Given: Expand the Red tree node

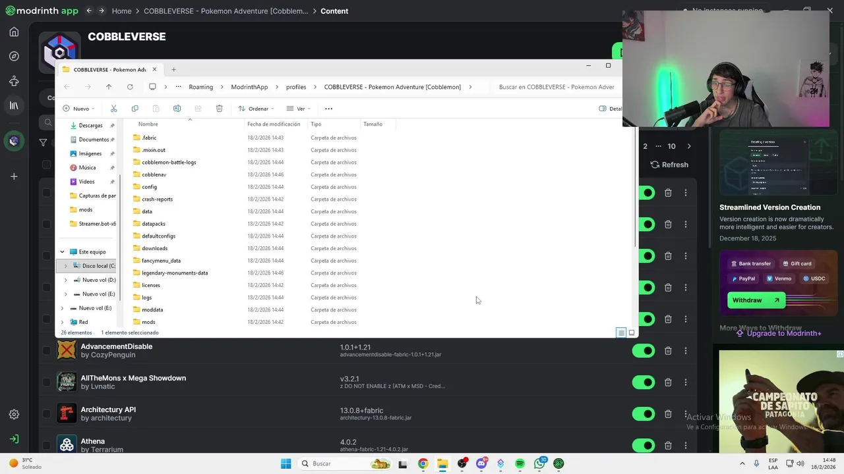Looking at the screenshot, I should (x=62, y=322).
